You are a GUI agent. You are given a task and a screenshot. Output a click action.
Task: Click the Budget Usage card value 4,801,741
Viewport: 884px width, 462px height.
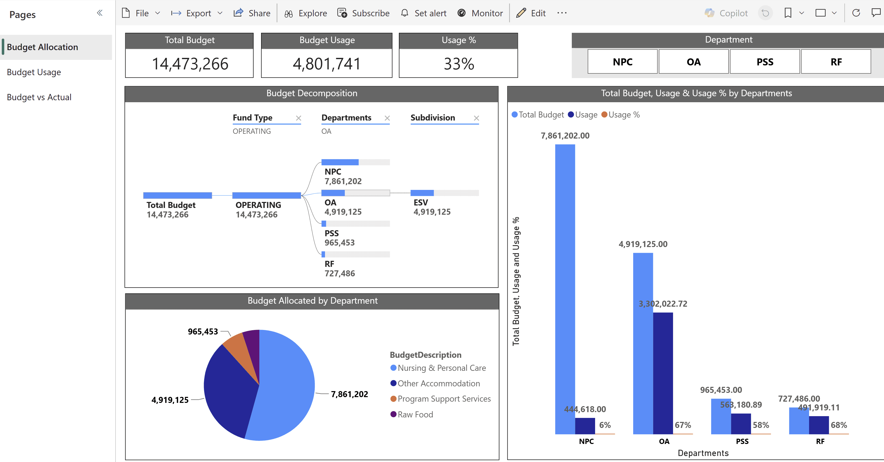(327, 64)
